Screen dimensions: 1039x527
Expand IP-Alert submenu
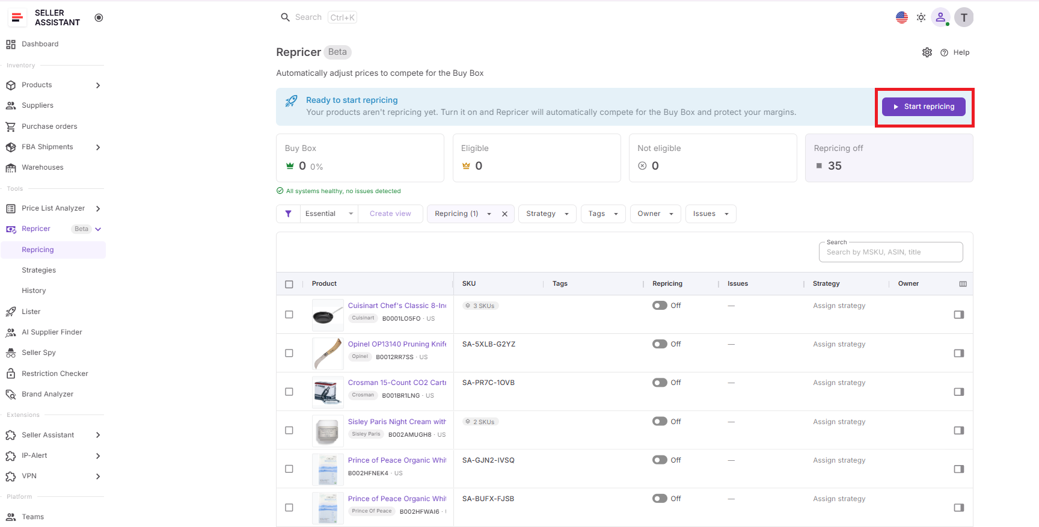point(98,456)
